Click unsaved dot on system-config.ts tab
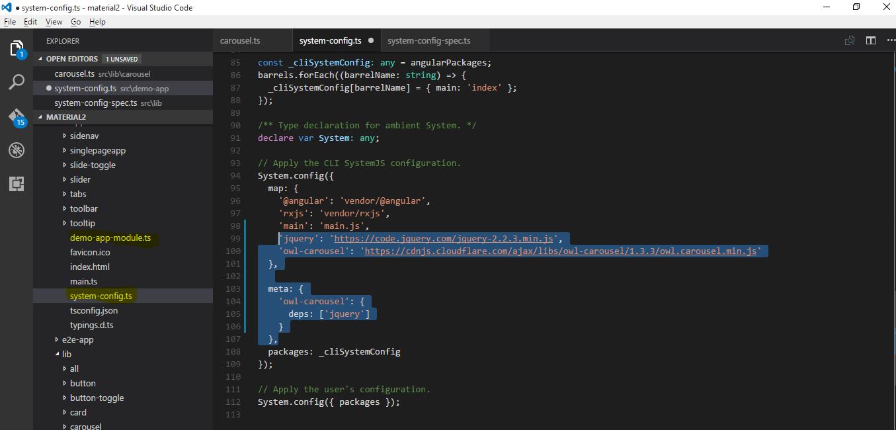 [x=371, y=40]
